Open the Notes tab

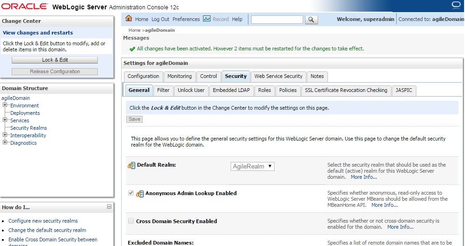(317, 77)
